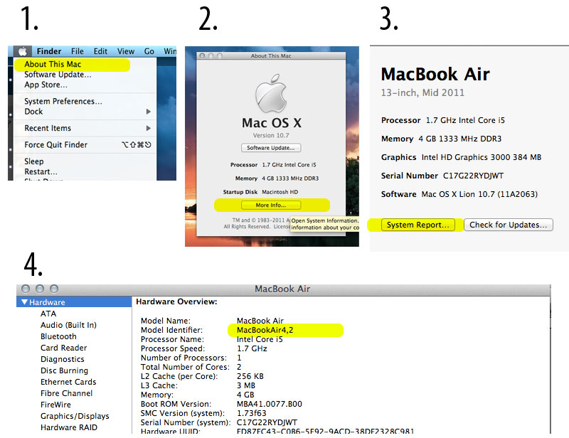Click the 1.73f63 SMC Version value

tap(252, 413)
